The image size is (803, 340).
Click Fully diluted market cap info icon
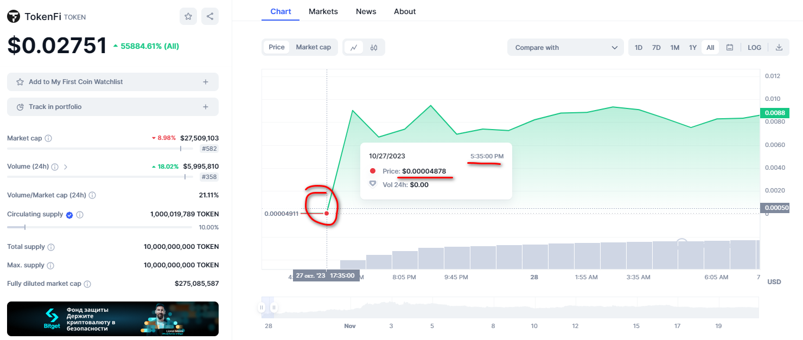click(x=87, y=284)
